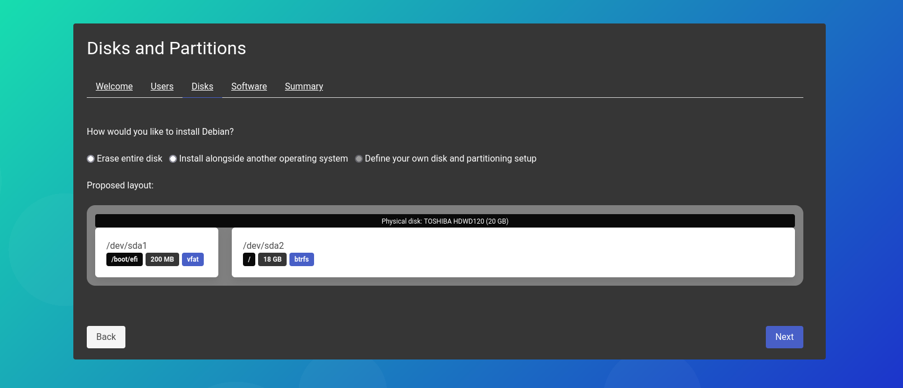Click the Physical disk TOSHIBA HDWD120 header
This screenshot has width=903, height=388.
click(x=445, y=221)
